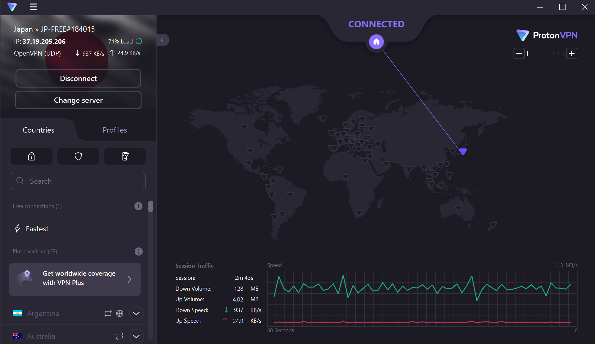Toggle the NetShield shield icon

click(78, 156)
